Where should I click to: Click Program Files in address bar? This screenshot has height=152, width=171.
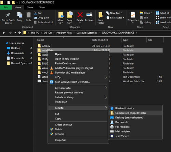[x=64, y=33]
